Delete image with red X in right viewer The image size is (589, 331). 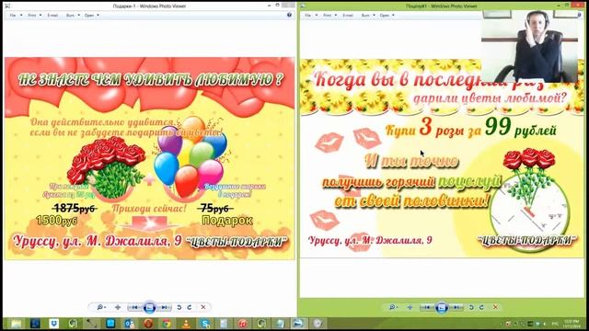[495, 307]
